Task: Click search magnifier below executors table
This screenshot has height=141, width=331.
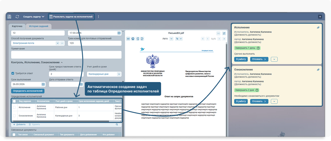Action: (x=117, y=124)
